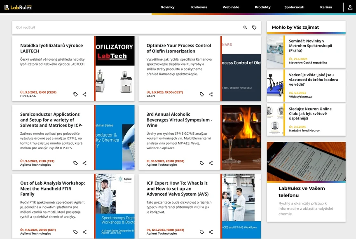This screenshot has width=356, height=239.
Task: Click the leader figure thumbnail image
Action: pos(275,86)
